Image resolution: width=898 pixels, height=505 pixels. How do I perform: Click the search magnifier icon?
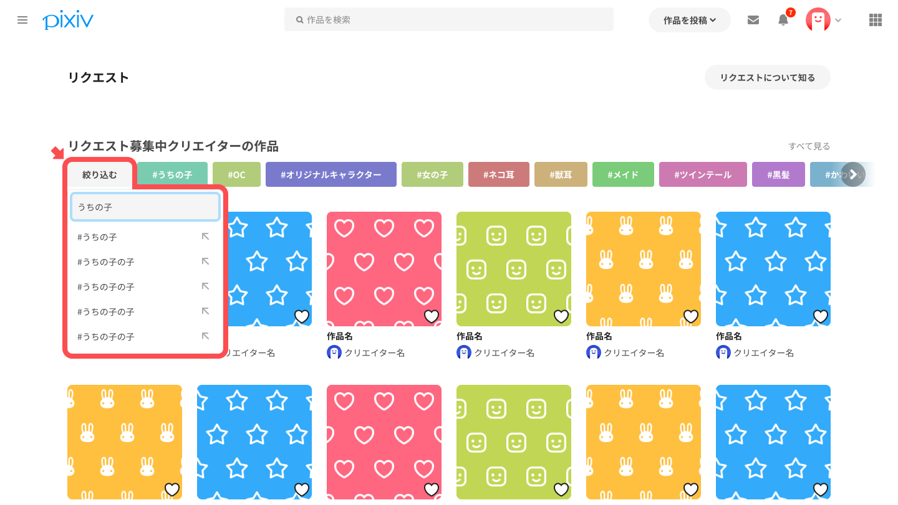(x=298, y=19)
